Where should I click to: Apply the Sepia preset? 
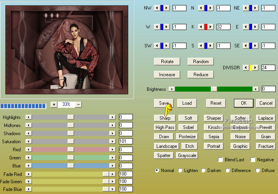[214, 137]
